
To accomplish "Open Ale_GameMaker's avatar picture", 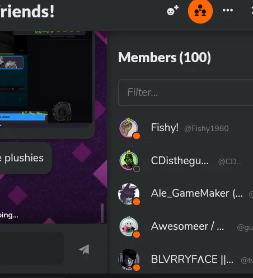I will pos(129,194).
